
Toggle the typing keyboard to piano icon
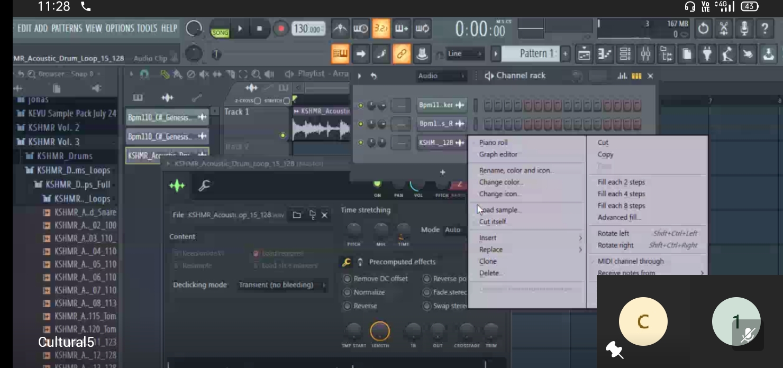pyautogui.click(x=340, y=54)
